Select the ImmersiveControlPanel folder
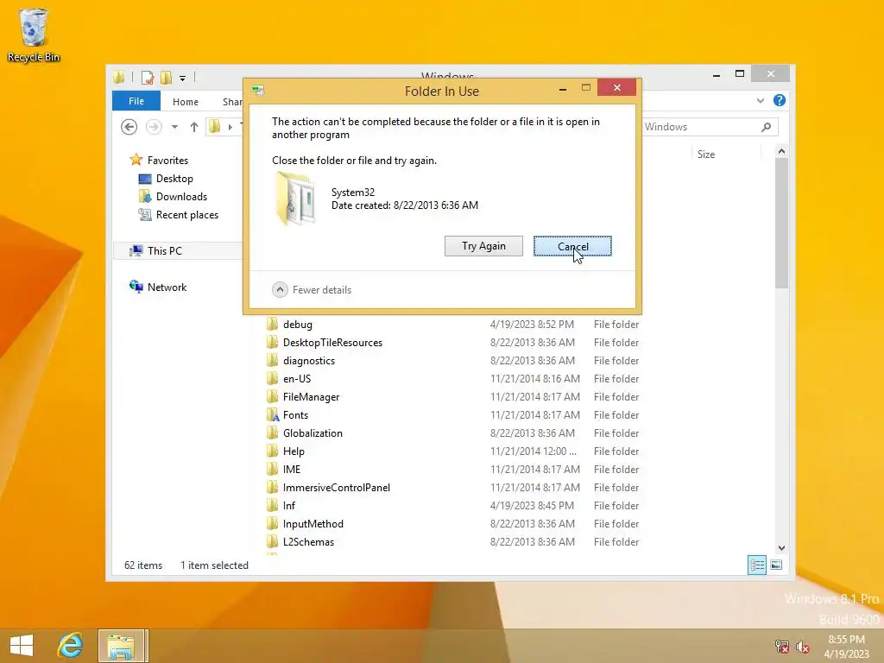Image resolution: width=884 pixels, height=663 pixels. (x=337, y=488)
